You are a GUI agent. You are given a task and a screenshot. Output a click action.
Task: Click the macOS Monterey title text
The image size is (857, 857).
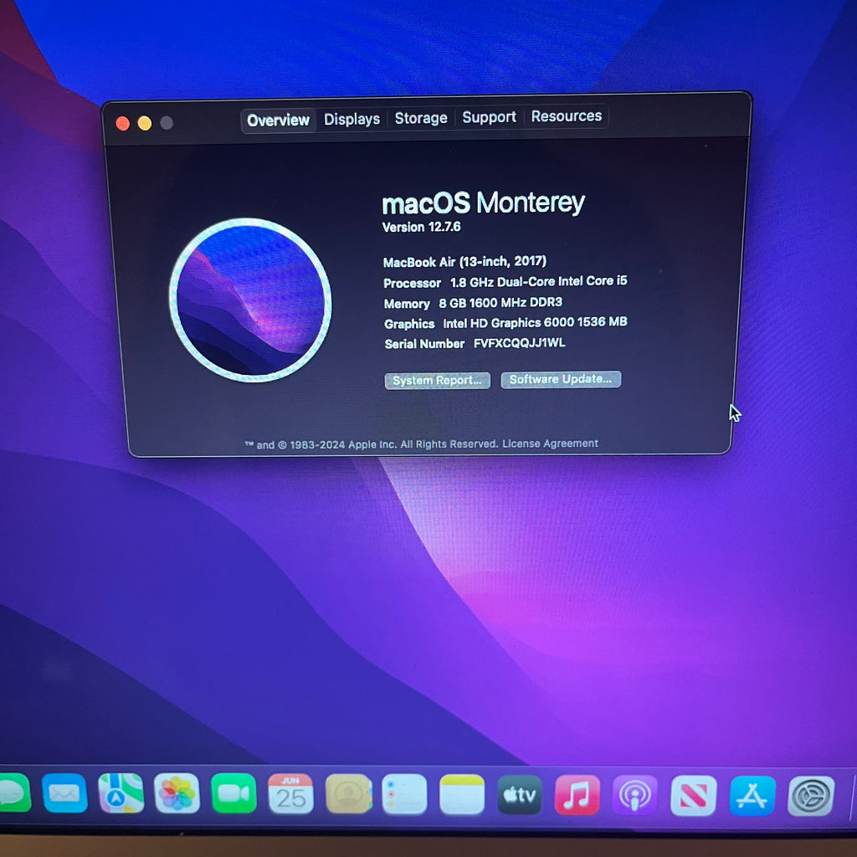pos(483,203)
